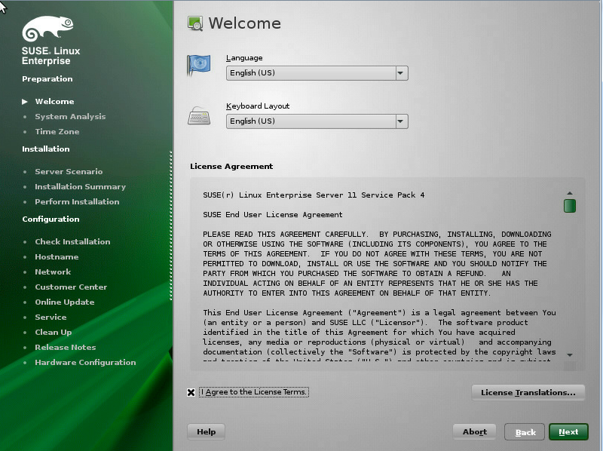The image size is (603, 451).
Task: Click the 'Service Pack 4' license title line
Action: (314, 195)
